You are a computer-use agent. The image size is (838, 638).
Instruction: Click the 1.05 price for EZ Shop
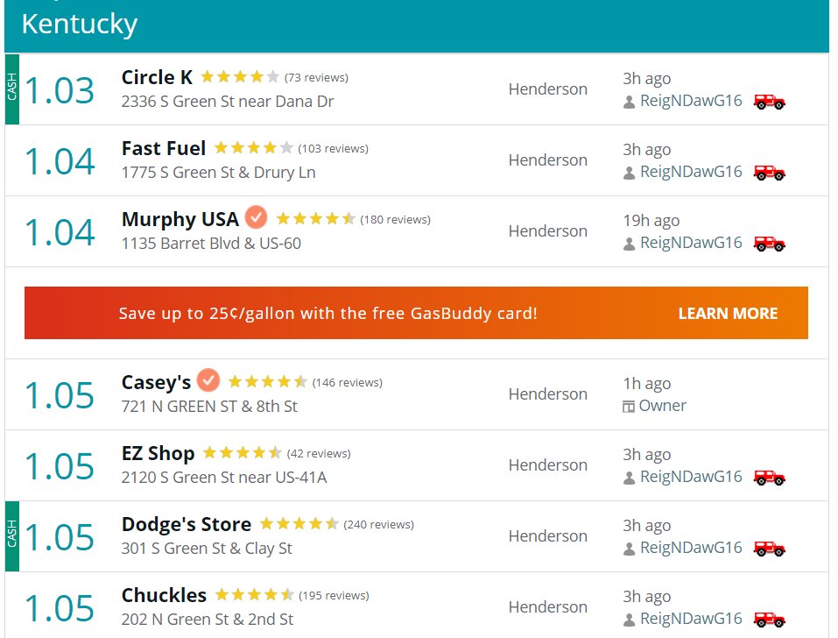tap(60, 466)
